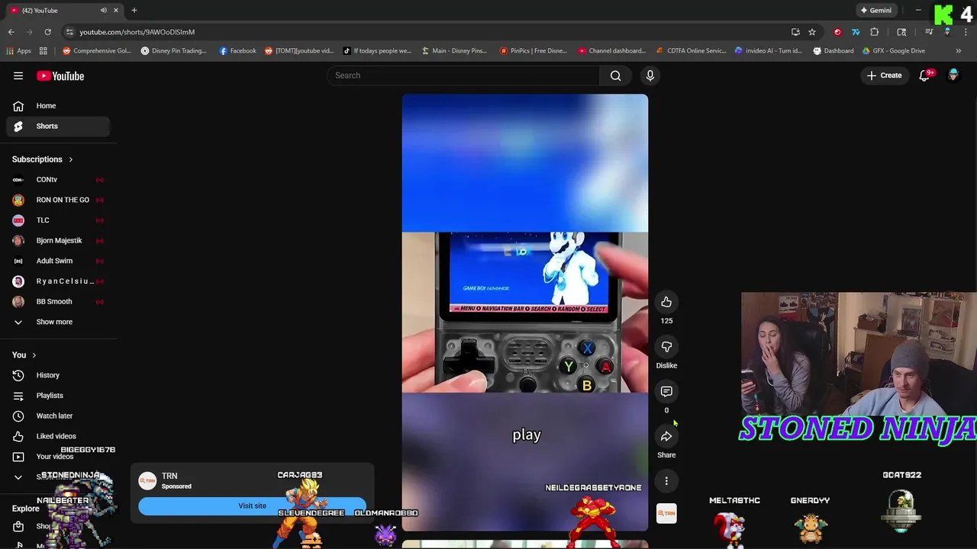
Task: Open PinPics Free Disney bookmark
Action: pos(533,51)
